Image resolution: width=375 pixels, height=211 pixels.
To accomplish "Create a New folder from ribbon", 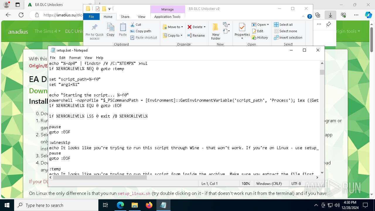I will tap(216, 32).
